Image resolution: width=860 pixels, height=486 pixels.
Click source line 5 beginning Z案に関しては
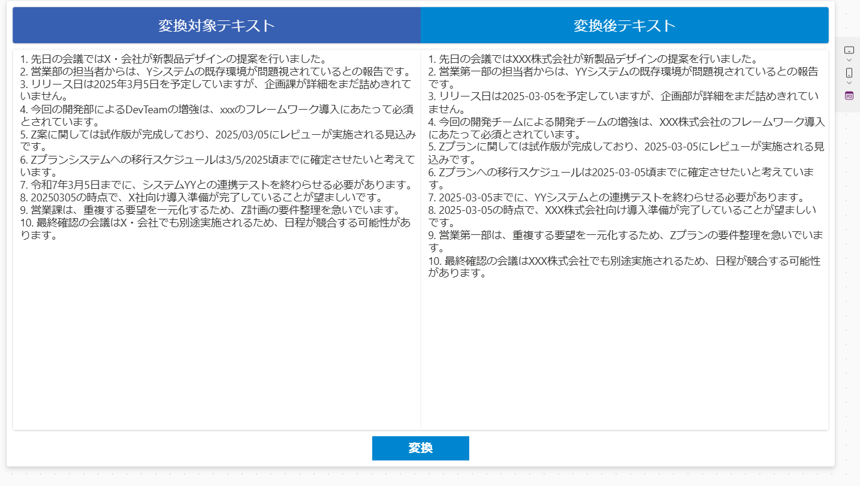tap(218, 140)
